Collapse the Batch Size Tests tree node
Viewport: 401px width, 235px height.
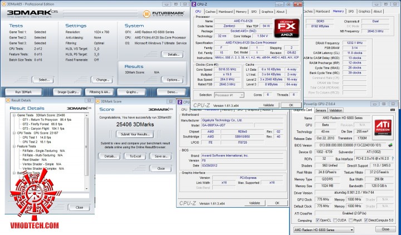coord(14,173)
